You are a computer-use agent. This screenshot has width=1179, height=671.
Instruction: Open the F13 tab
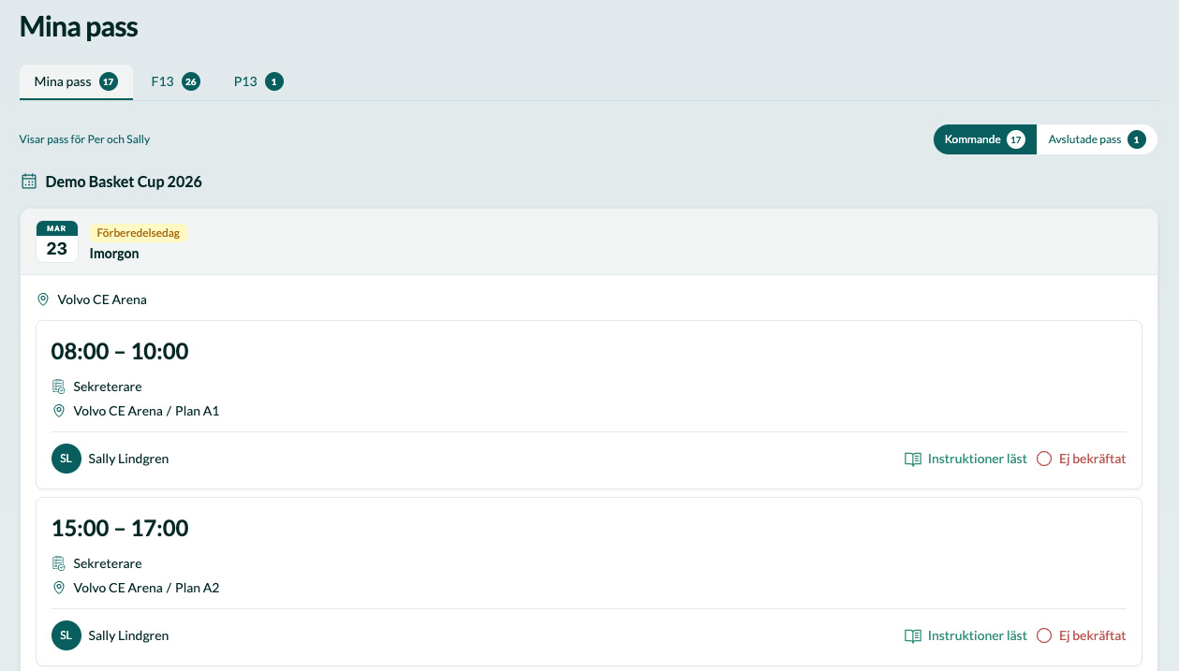point(175,81)
